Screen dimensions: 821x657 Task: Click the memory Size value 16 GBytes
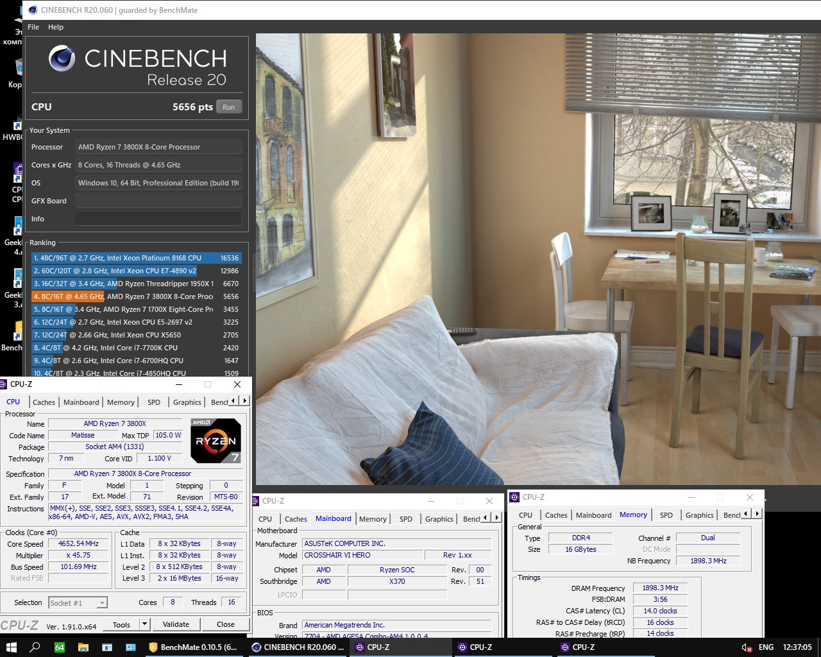pos(580,549)
